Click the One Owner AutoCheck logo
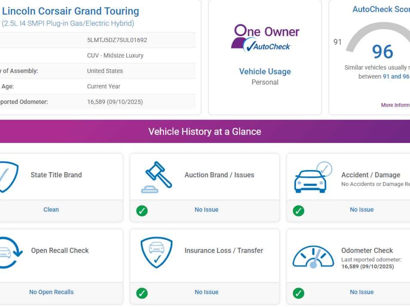 (x=265, y=38)
